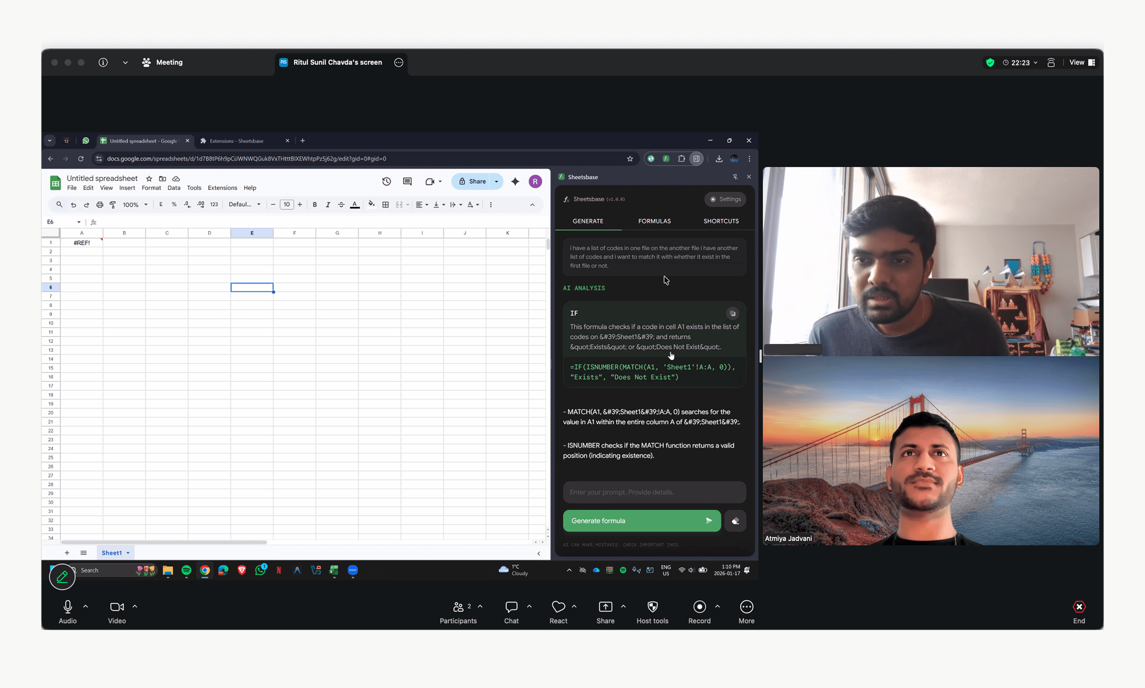Image resolution: width=1145 pixels, height=688 pixels.
Task: Launch Gemini in Google Sheets
Action: pyautogui.click(x=515, y=181)
